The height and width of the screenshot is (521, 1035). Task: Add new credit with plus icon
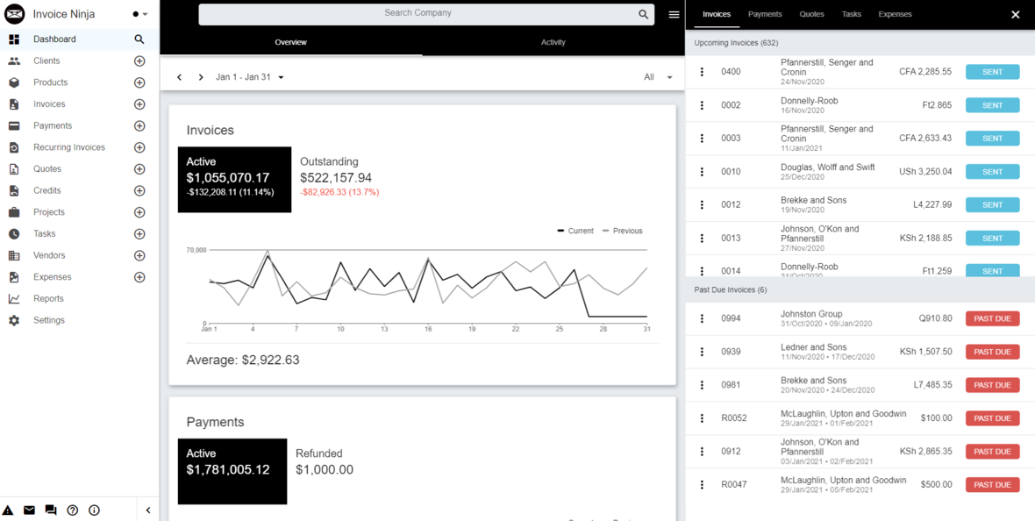[x=139, y=191]
